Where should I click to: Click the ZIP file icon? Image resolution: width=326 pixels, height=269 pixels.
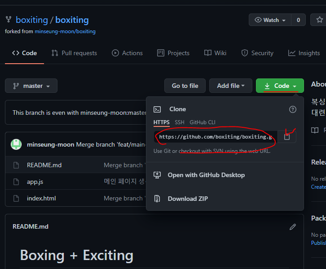click(x=157, y=199)
